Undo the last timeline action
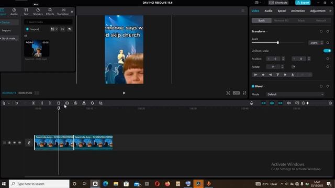 (16, 103)
